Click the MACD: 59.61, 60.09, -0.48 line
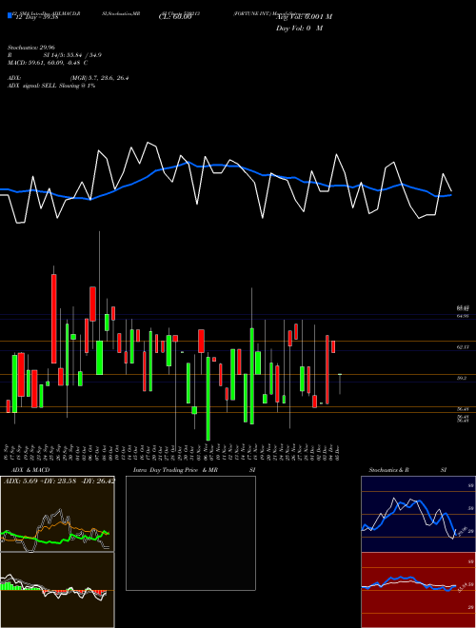The height and width of the screenshot is (628, 476). pos(48,63)
